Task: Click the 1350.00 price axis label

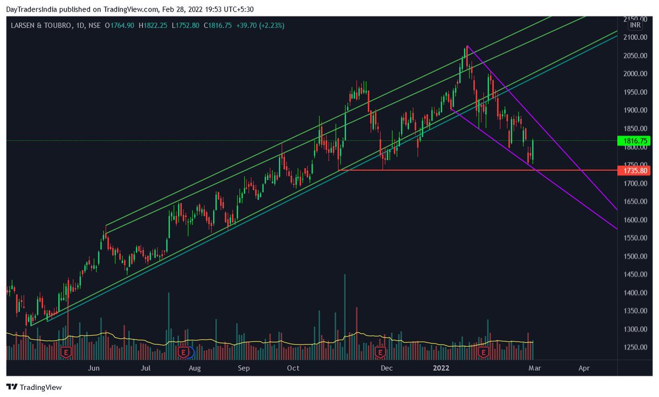Action: (636, 311)
